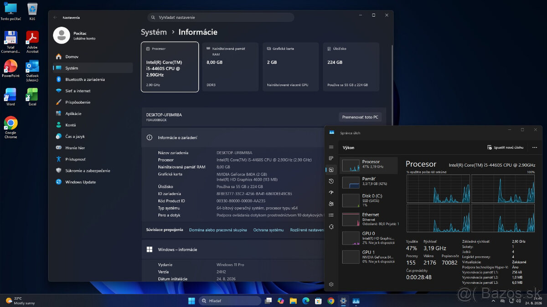
Task: Open Bluetooth a zariadenia settings
Action: pos(93,79)
